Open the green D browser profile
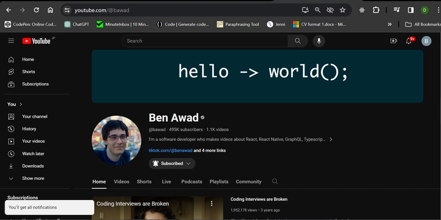The height and width of the screenshot is (220, 441). [x=424, y=10]
